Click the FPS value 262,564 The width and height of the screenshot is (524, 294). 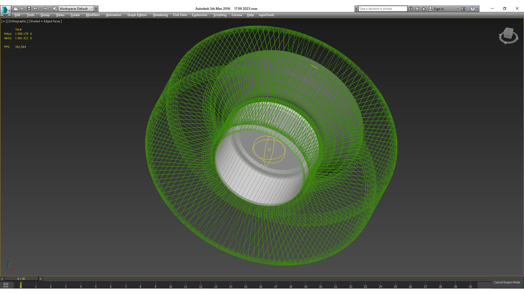pos(20,47)
